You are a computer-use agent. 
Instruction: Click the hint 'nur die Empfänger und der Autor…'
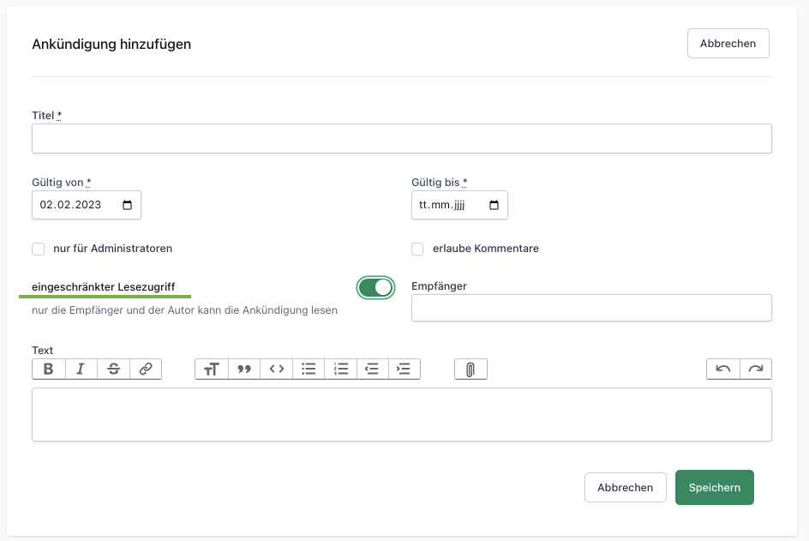[185, 310]
